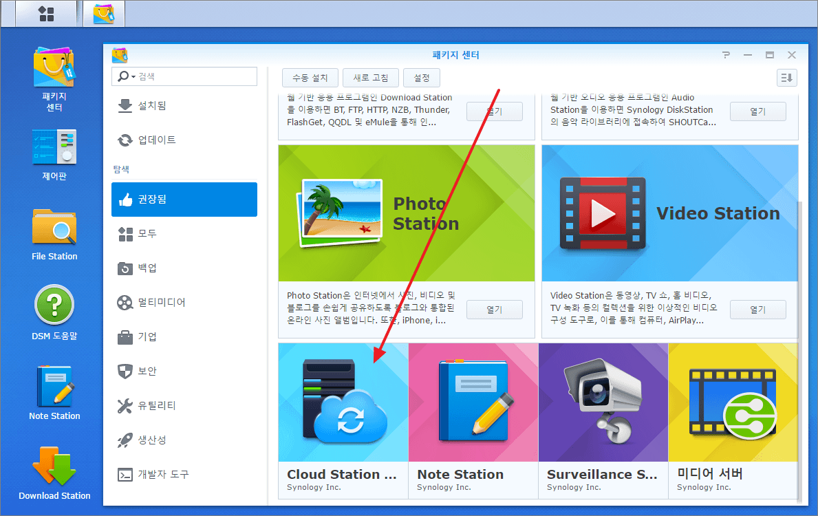Viewport: 818px width, 516px height.
Task: Select 기업 business category
Action: point(184,336)
